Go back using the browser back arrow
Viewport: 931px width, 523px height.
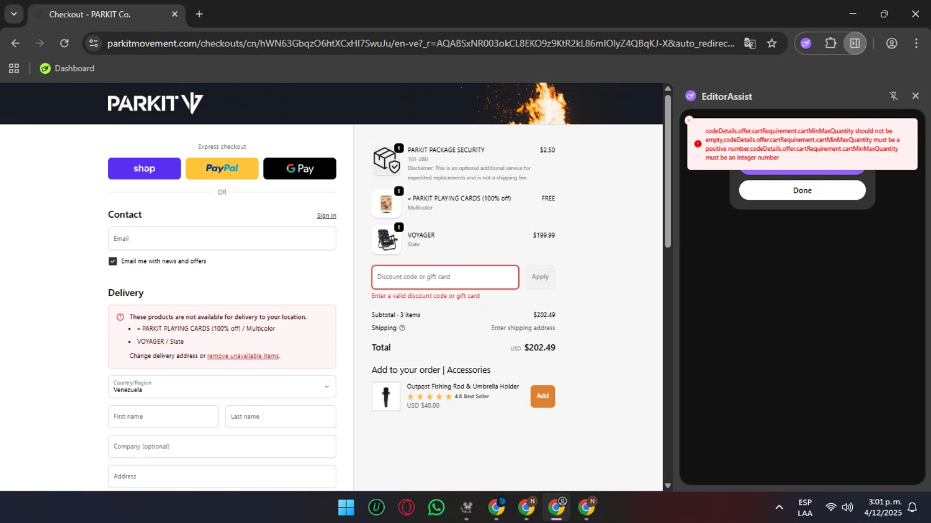point(16,43)
